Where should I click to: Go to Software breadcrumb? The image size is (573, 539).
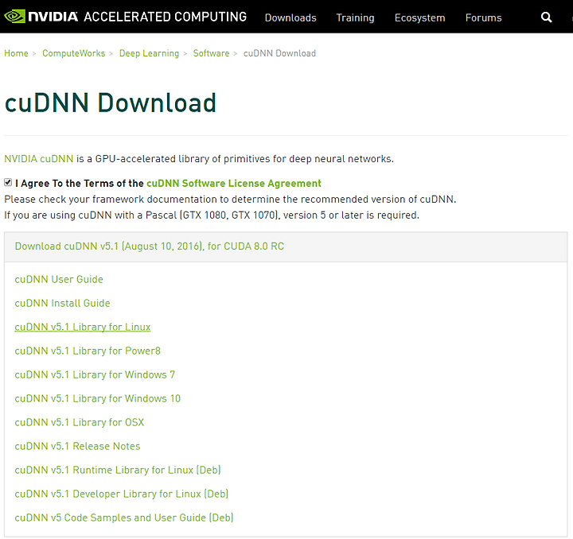pyautogui.click(x=211, y=53)
